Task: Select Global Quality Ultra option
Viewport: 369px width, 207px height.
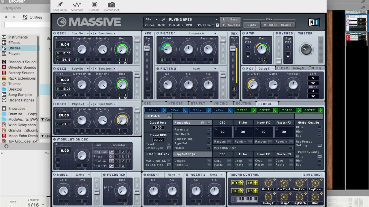Action: coord(319,127)
